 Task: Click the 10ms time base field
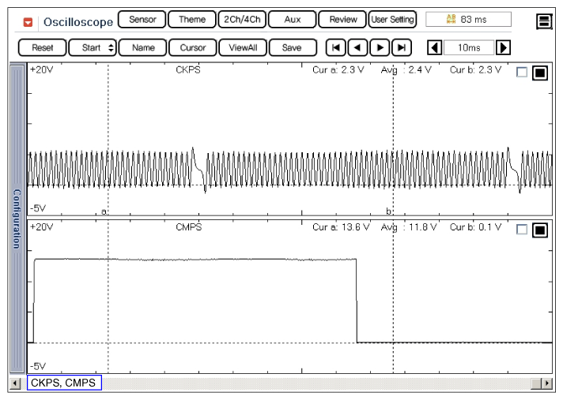point(468,47)
